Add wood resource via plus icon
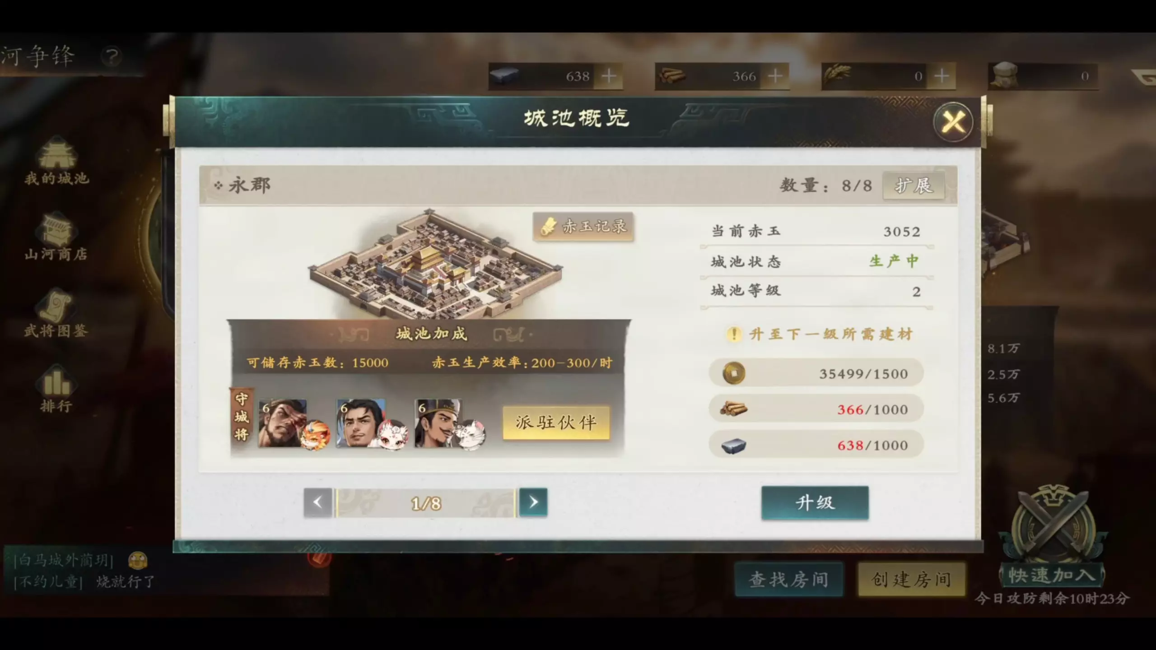This screenshot has width=1156, height=650. point(775,76)
